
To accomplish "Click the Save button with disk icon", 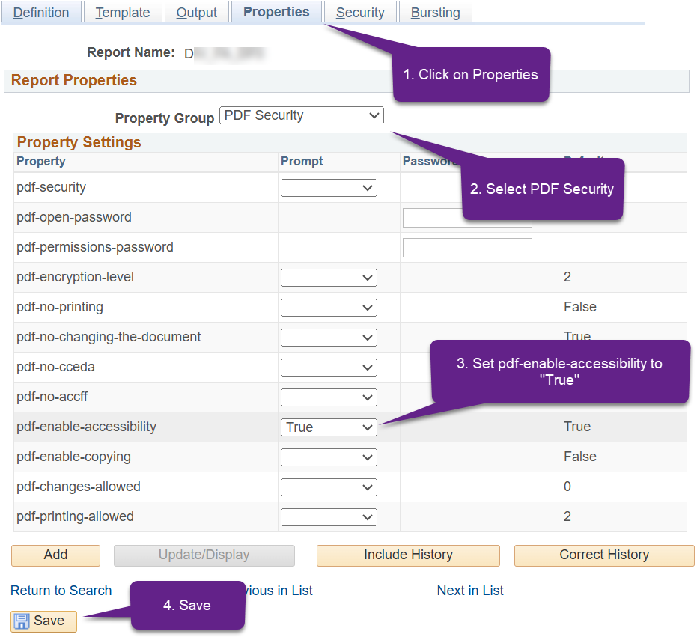I will click(43, 621).
